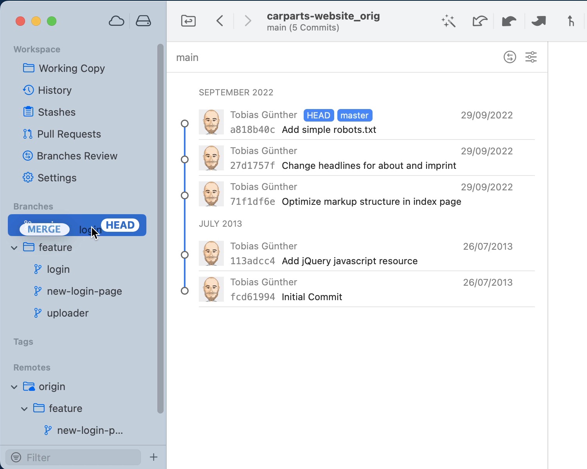The image size is (587, 469).
Task: Collapse the feature branches folder
Action: click(14, 248)
